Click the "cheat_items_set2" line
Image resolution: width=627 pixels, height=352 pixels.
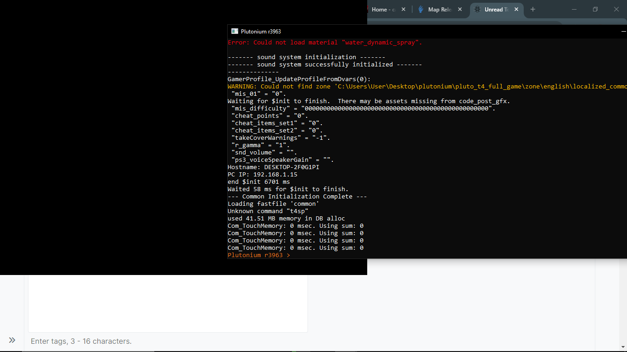coord(277,131)
